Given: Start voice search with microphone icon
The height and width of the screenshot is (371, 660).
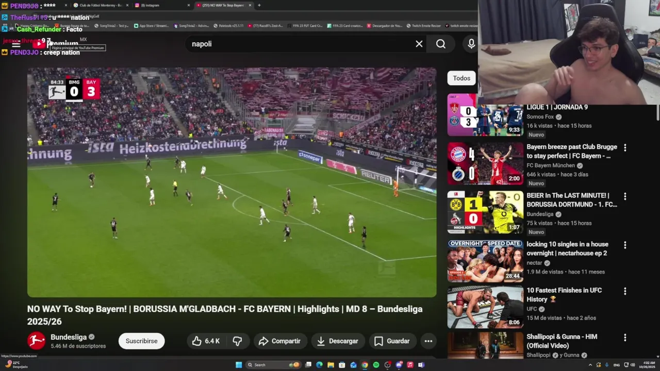Looking at the screenshot, I should point(471,44).
